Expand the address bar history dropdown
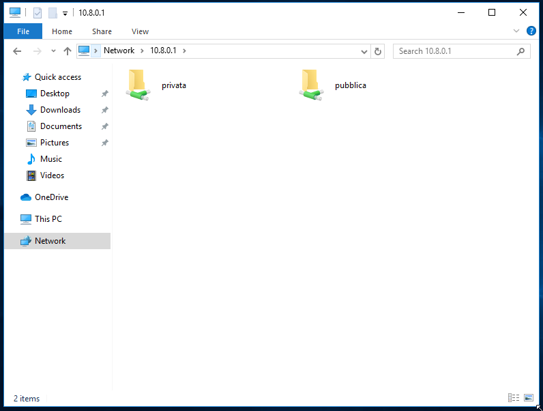 tap(364, 52)
